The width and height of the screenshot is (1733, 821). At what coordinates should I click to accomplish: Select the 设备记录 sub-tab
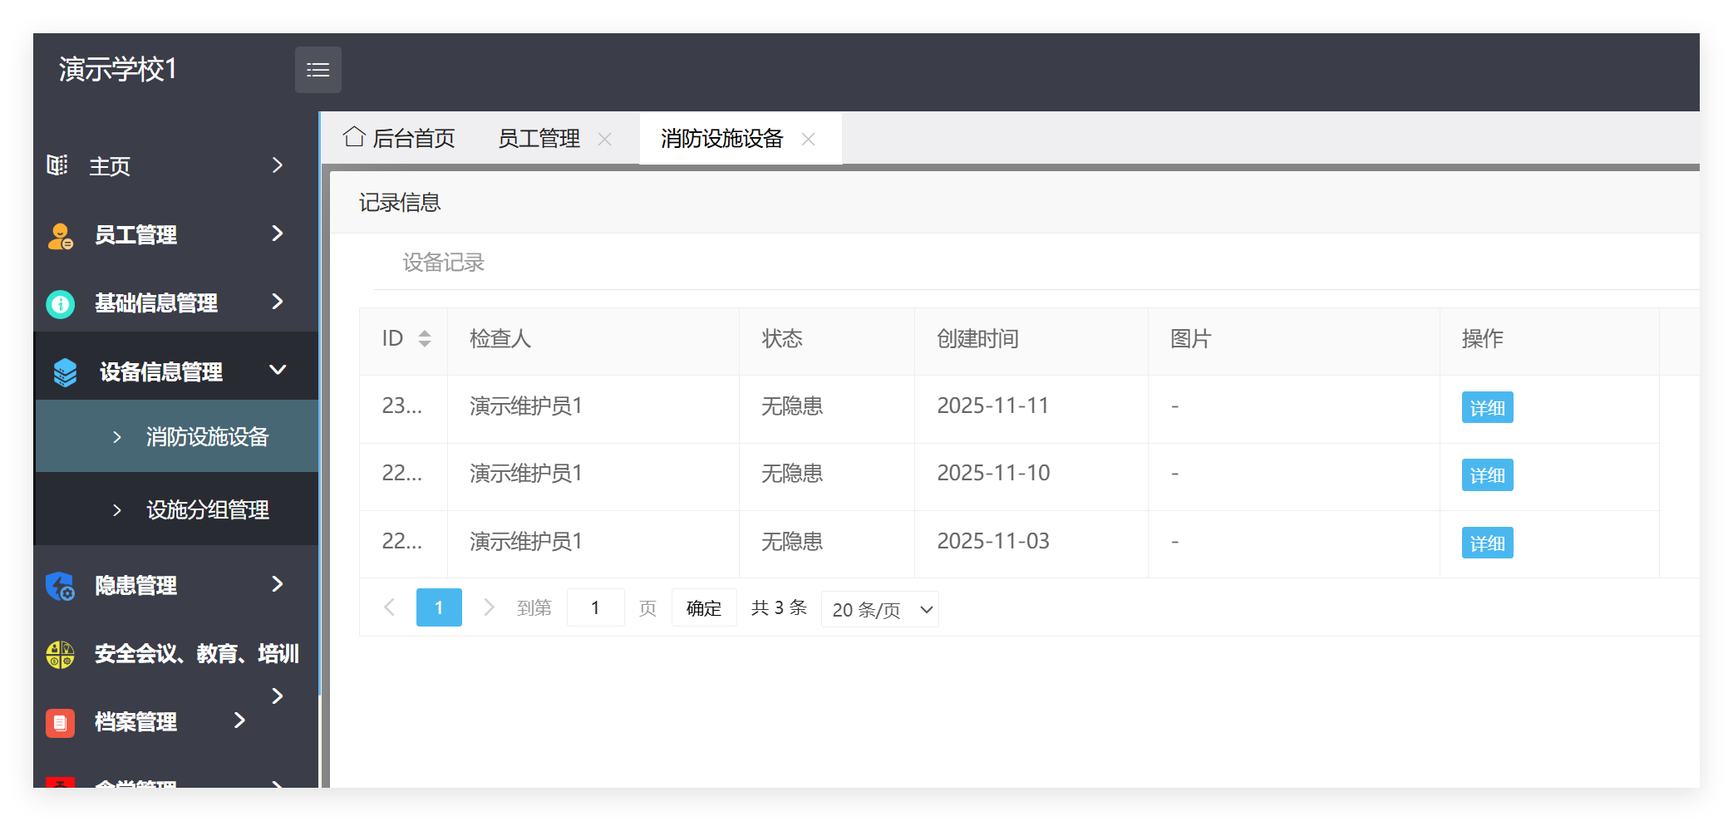click(x=444, y=263)
